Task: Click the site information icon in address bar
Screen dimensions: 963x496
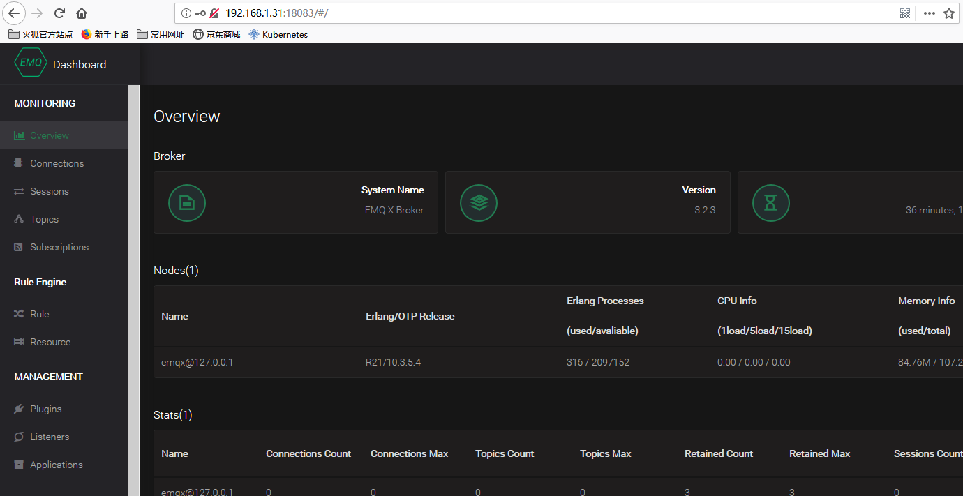Action: tap(186, 13)
